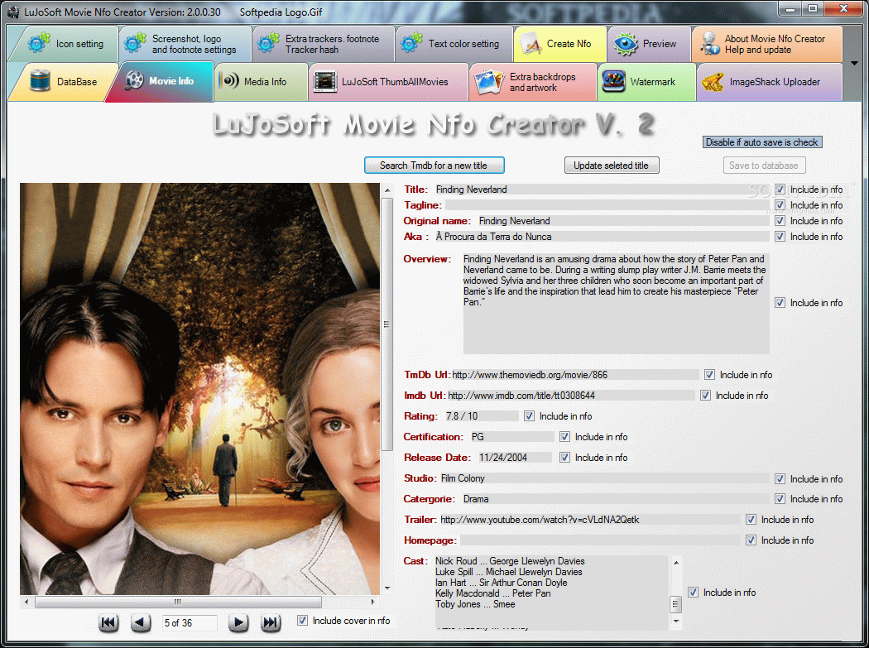869x648 pixels.
Task: Click the Extra backdrops pictures icon
Action: point(490,81)
